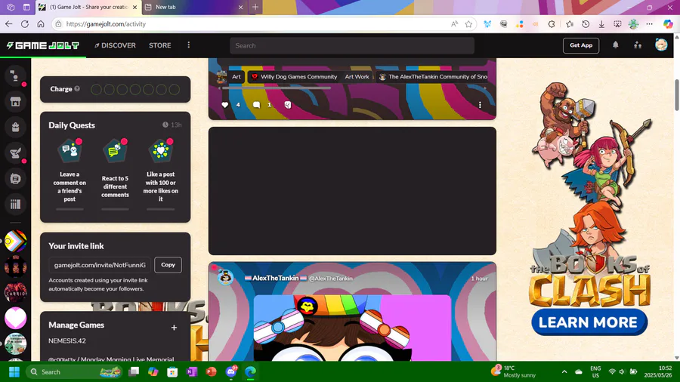The height and width of the screenshot is (382, 680).
Task: Open AlexTheTankin's avatar on the post
Action: tap(225, 277)
